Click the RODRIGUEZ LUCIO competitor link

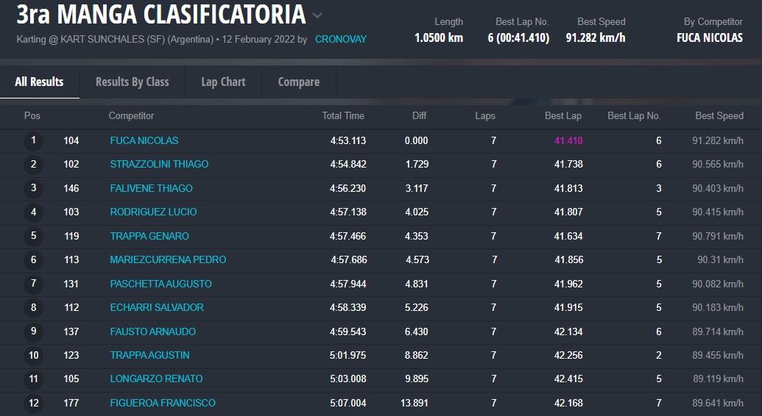153,212
